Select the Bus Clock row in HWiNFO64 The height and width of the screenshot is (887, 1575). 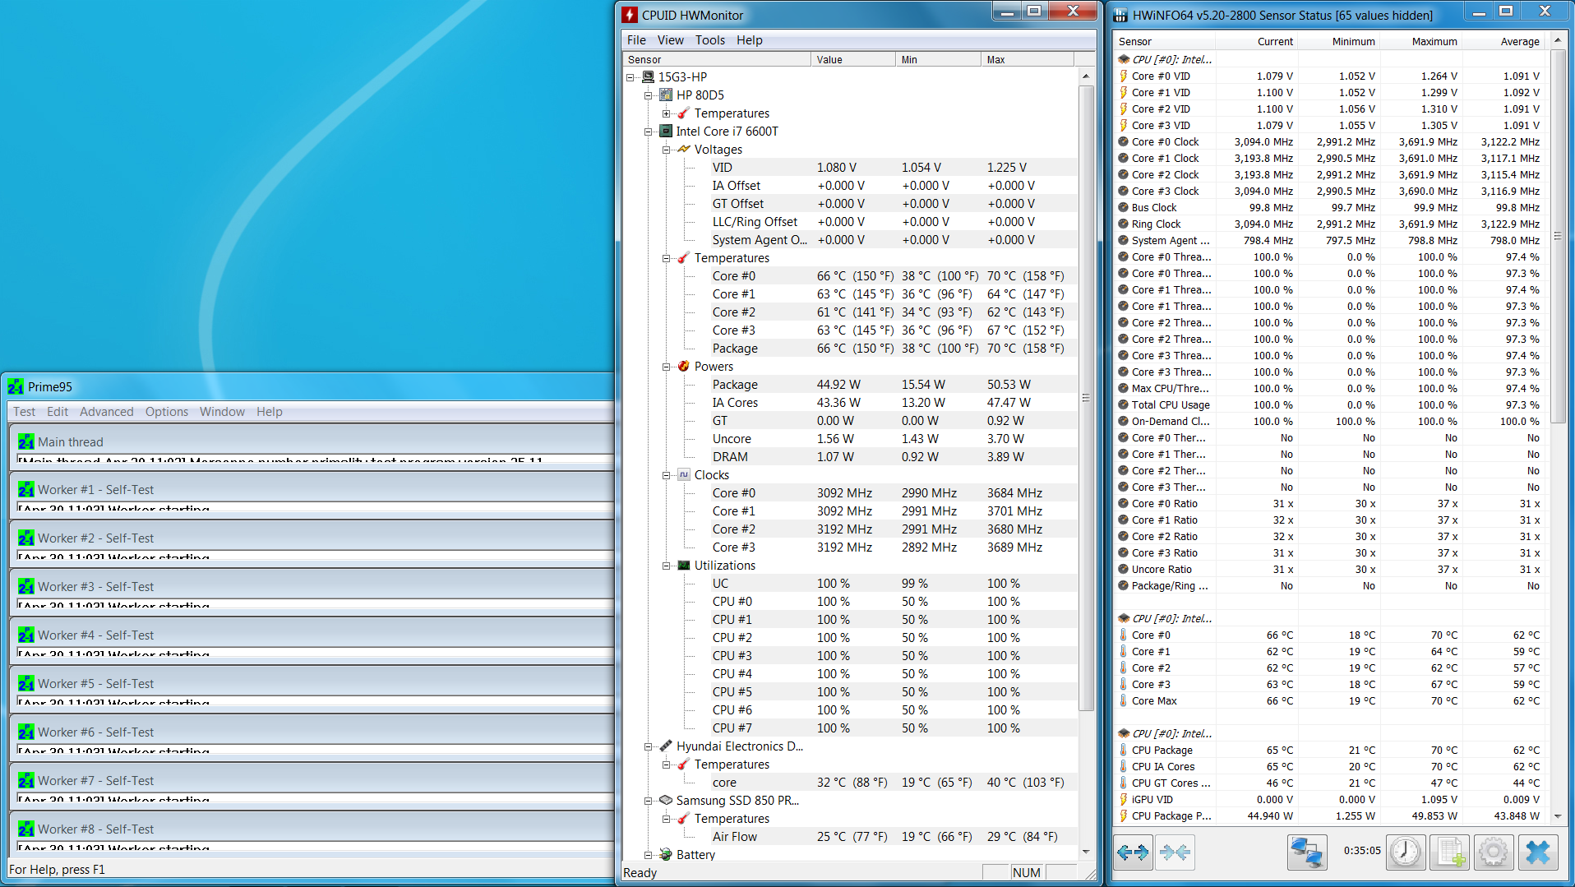1331,207
